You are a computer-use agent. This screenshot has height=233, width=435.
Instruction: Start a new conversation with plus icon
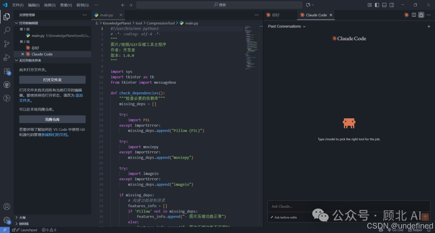[x=429, y=26]
